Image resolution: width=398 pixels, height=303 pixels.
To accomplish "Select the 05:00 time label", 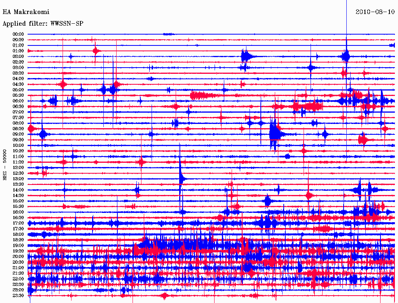I will (18, 90).
